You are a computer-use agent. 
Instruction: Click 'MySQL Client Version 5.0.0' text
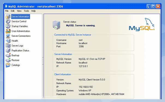pos(92,80)
